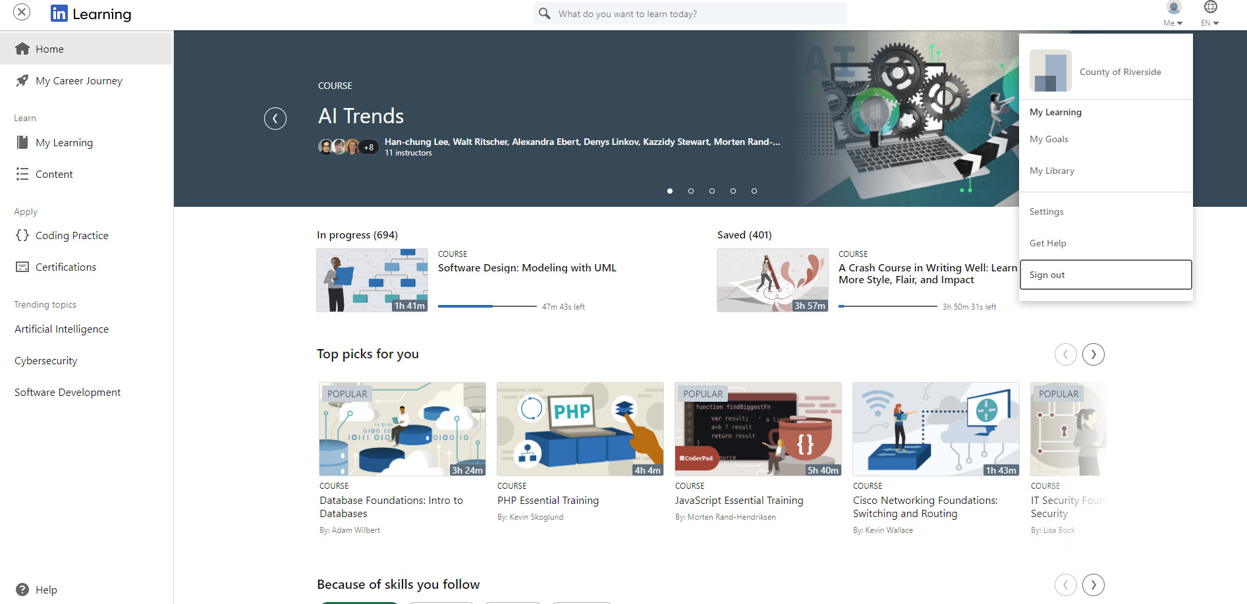Click the book icon beside My Learning

point(22,142)
